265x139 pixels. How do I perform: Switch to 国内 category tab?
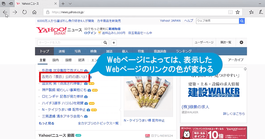tap(55, 60)
